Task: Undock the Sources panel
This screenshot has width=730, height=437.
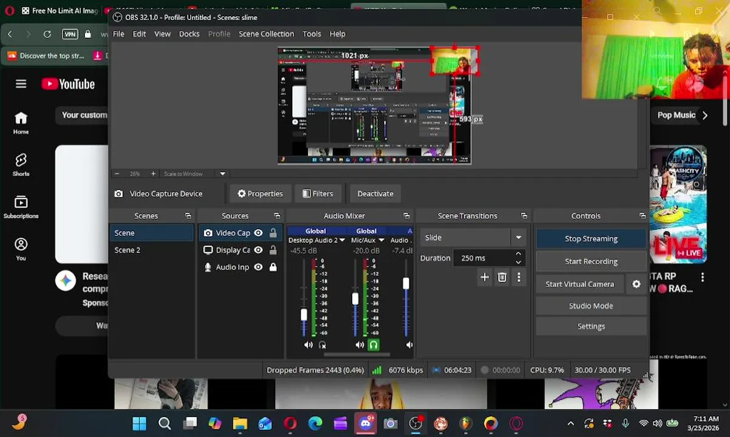Action: [277, 216]
